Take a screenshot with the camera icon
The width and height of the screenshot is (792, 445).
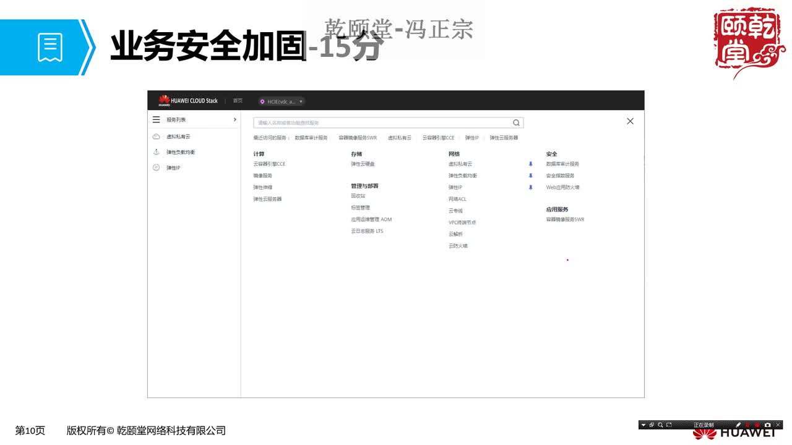[768, 425]
